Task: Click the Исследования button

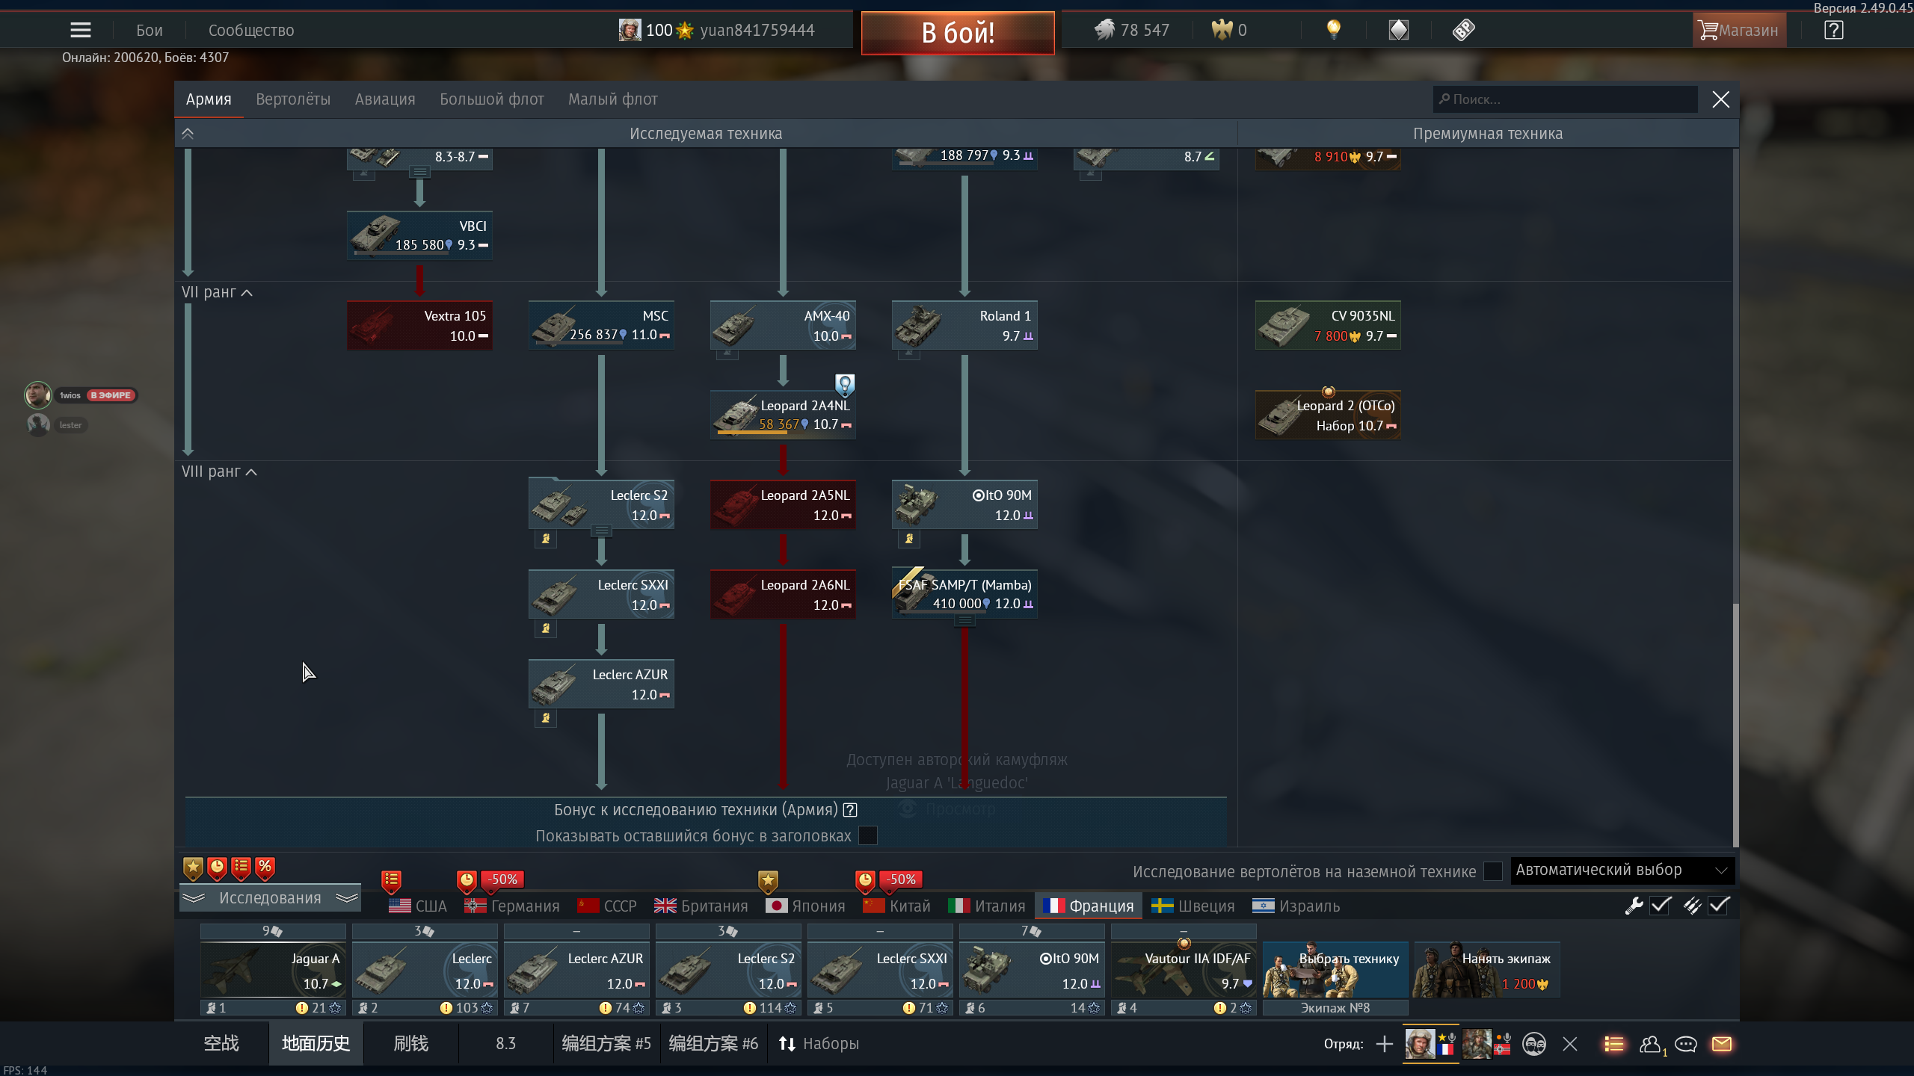Action: pos(270,897)
